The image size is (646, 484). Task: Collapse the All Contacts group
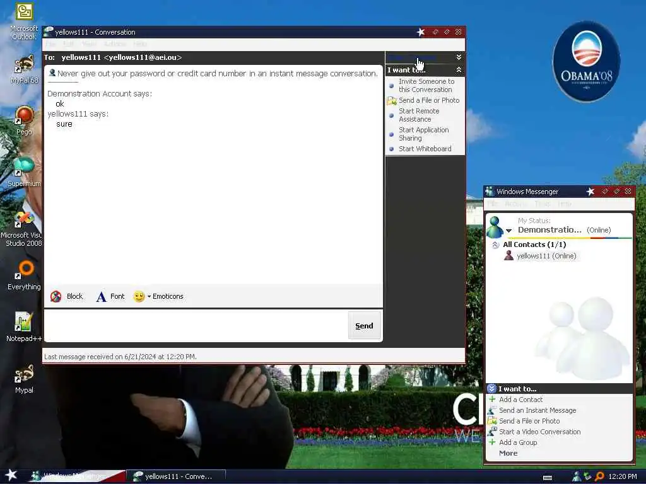(x=495, y=245)
